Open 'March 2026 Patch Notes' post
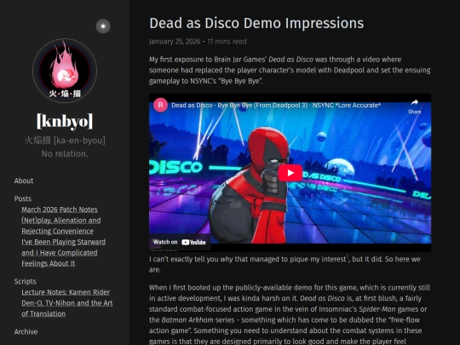This screenshot has height=345, width=460. [x=60, y=210]
